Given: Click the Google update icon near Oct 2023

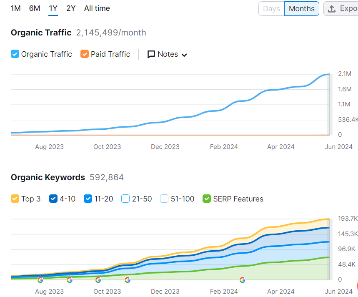Looking at the screenshot, I should (98, 280).
